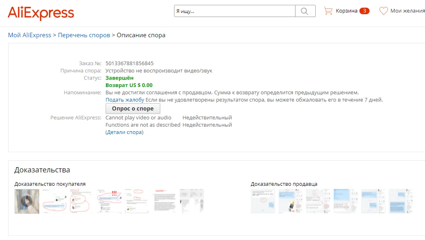Open first seller evidence thumbnail

[x=263, y=201]
